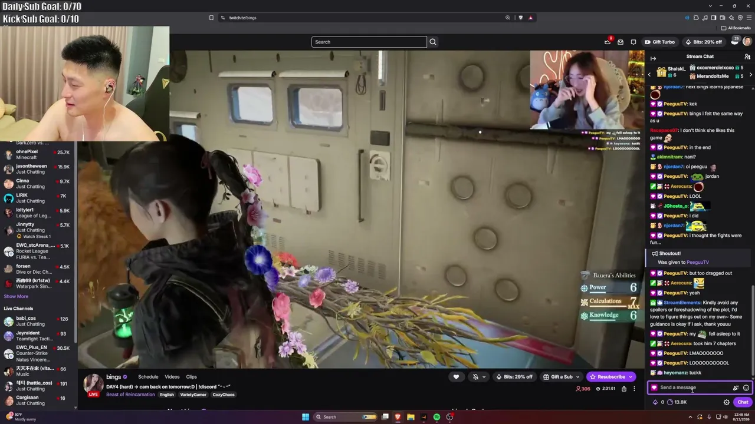The width and height of the screenshot is (755, 424).
Task: Open Jeyraident live channel in sidebar
Action: (x=38, y=336)
